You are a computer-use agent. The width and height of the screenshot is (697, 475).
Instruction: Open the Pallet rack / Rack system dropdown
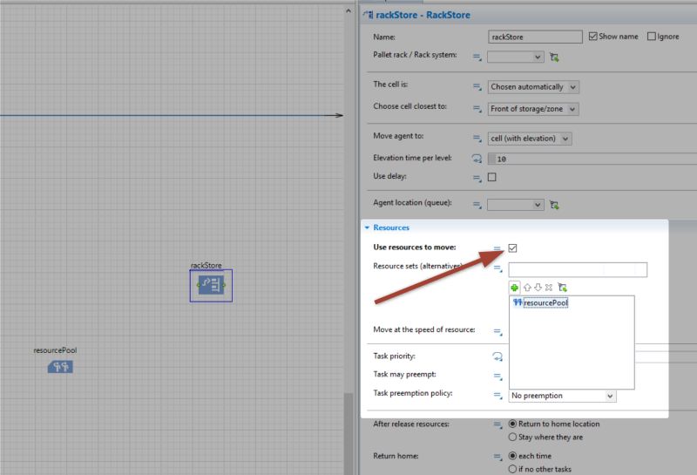516,57
